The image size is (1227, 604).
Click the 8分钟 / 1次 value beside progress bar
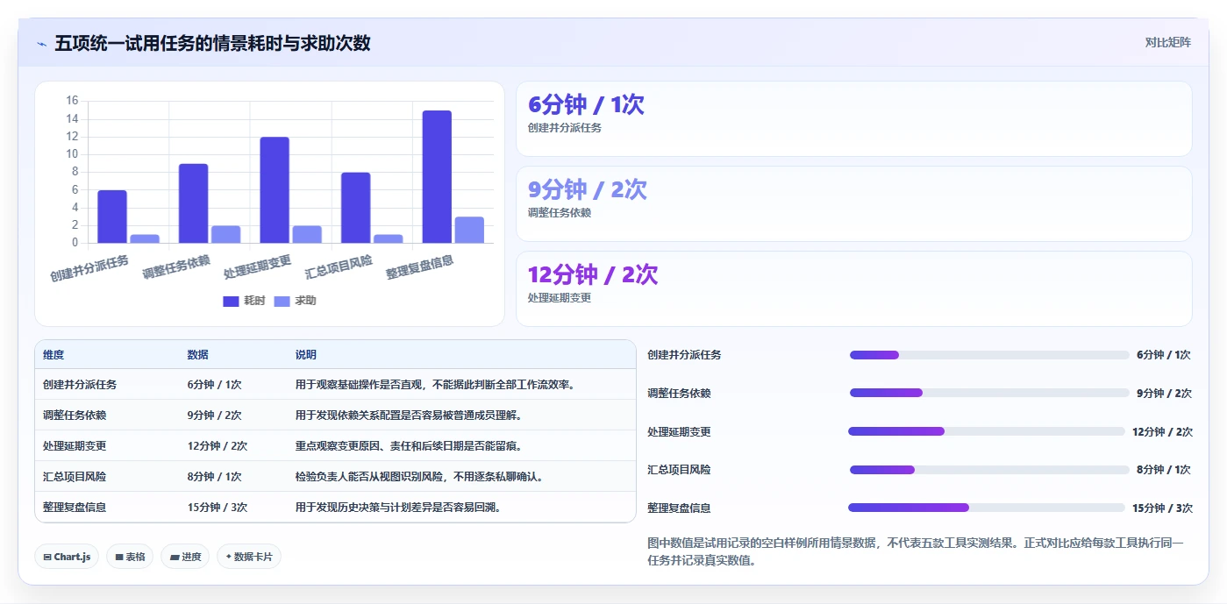tap(1164, 470)
